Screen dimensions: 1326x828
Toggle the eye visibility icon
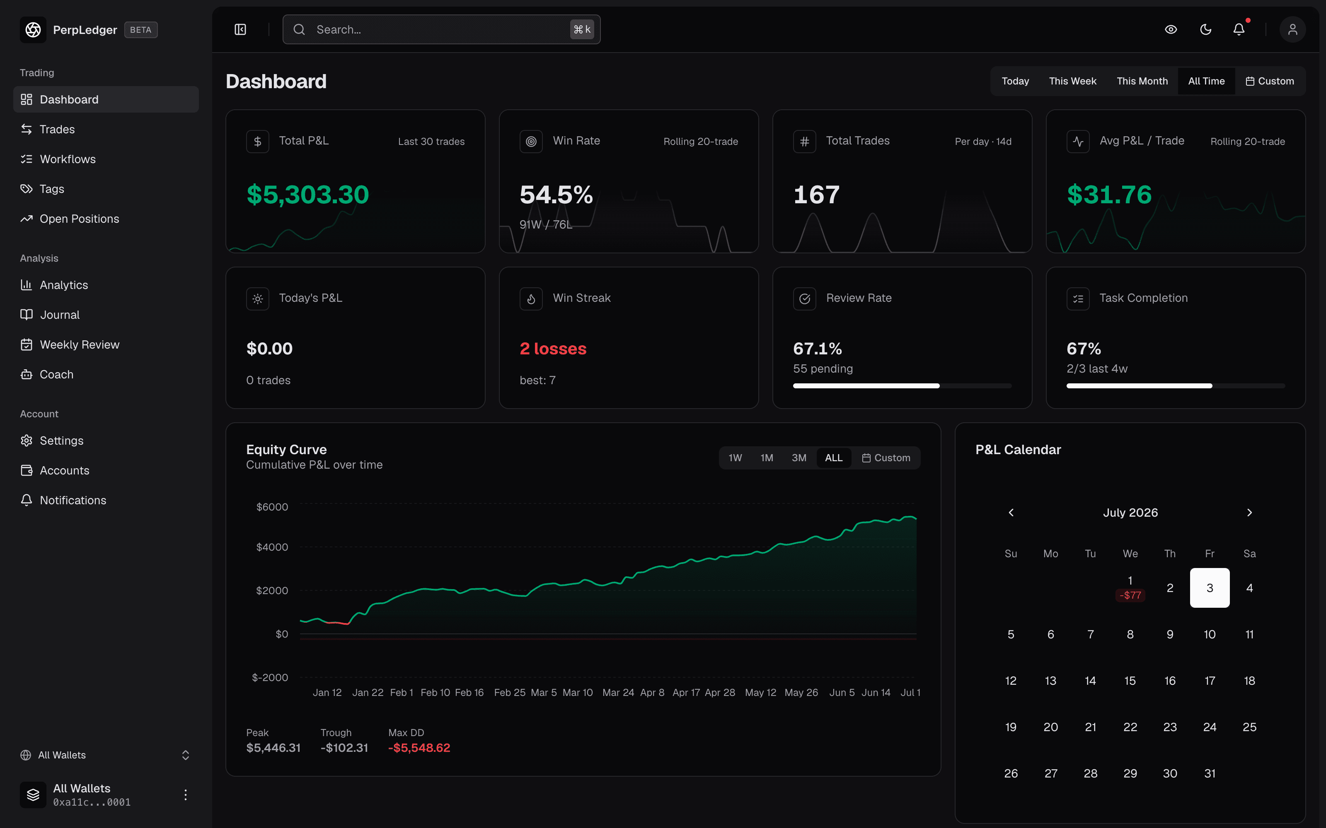point(1171,29)
